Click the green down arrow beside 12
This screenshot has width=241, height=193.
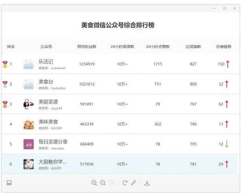tap(227, 144)
